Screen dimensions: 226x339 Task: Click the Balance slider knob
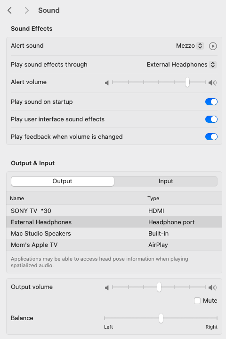[x=161, y=318]
